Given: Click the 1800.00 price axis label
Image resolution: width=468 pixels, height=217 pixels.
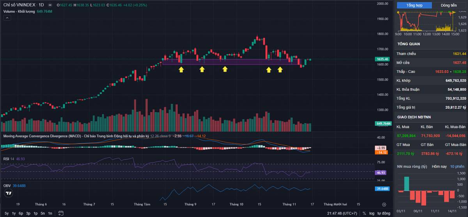Looking at the screenshot, I should [382, 34].
